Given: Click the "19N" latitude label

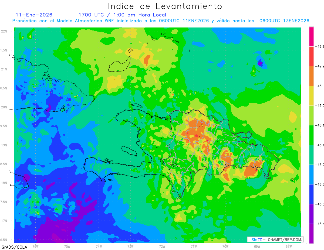Looking at the screenshot, I should coord(5,145).
